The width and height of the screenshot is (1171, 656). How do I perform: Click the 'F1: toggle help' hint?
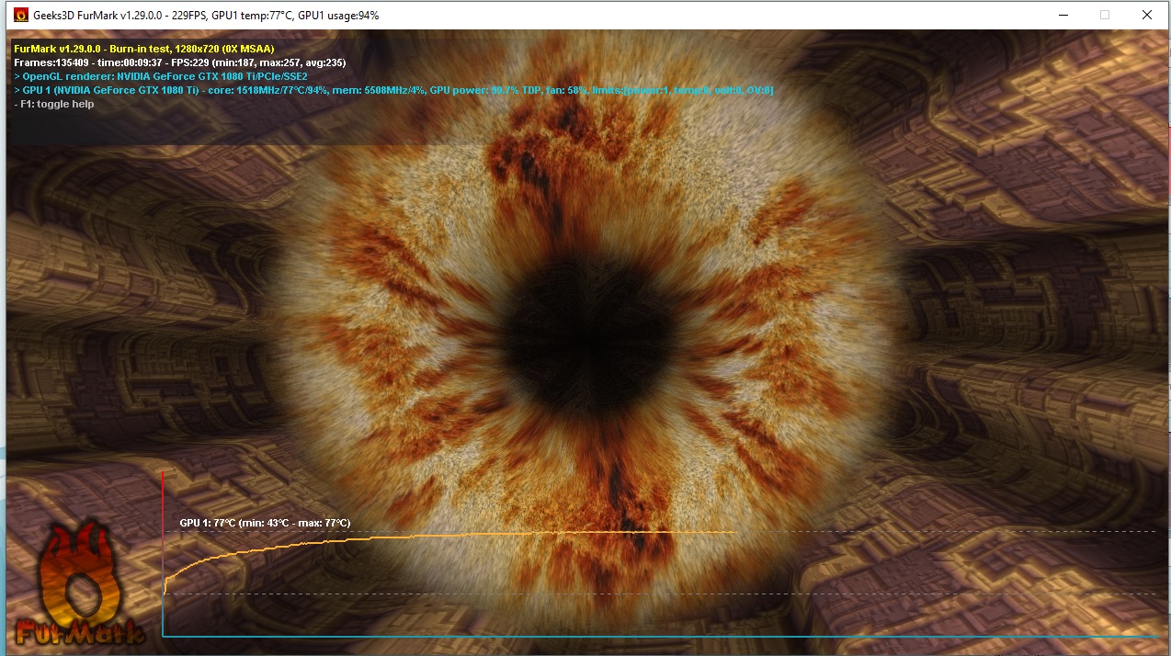pos(54,104)
